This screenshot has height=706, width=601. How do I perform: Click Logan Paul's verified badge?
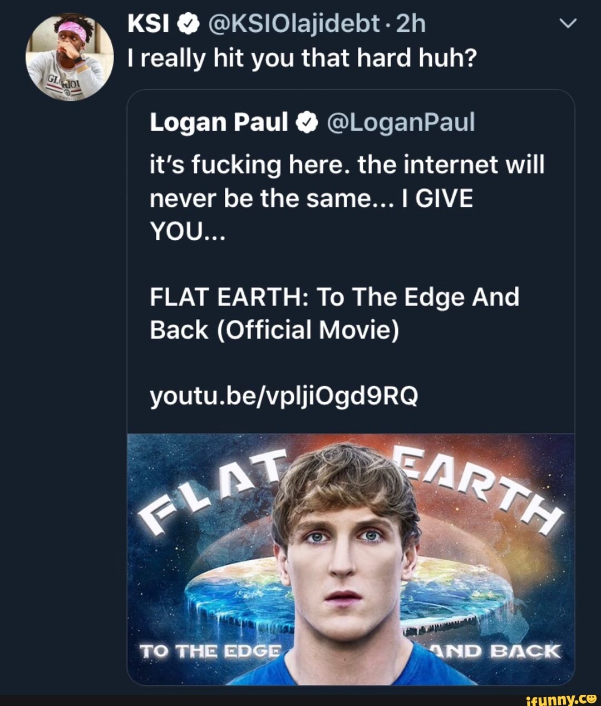coord(308,123)
